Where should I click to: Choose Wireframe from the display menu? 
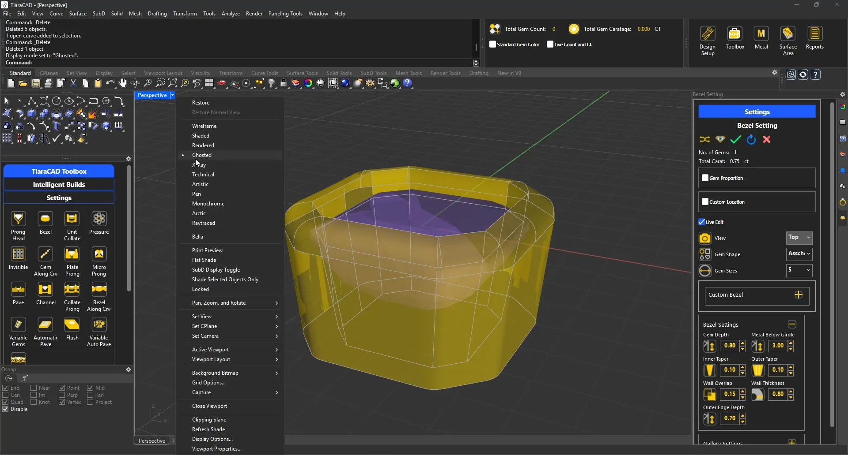(204, 126)
